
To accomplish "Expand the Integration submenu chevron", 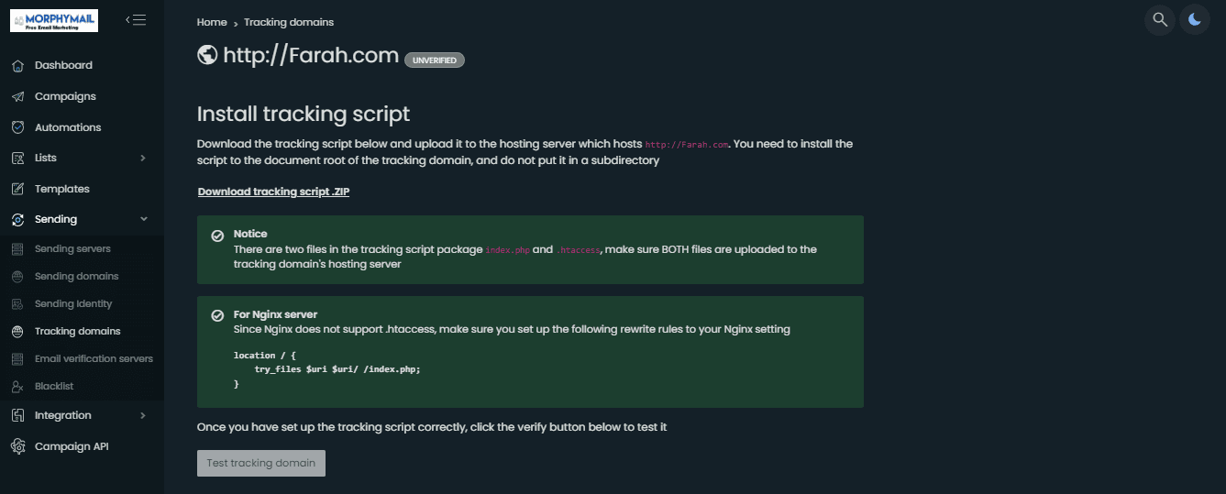I will coord(143,416).
